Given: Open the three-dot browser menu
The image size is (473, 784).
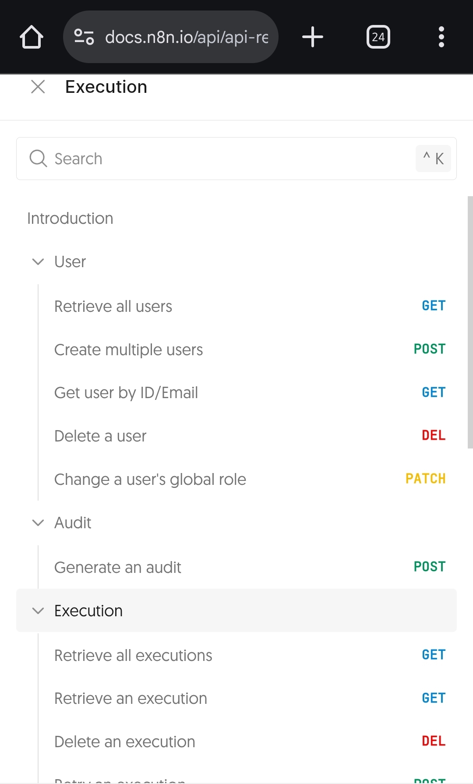Looking at the screenshot, I should (x=441, y=37).
